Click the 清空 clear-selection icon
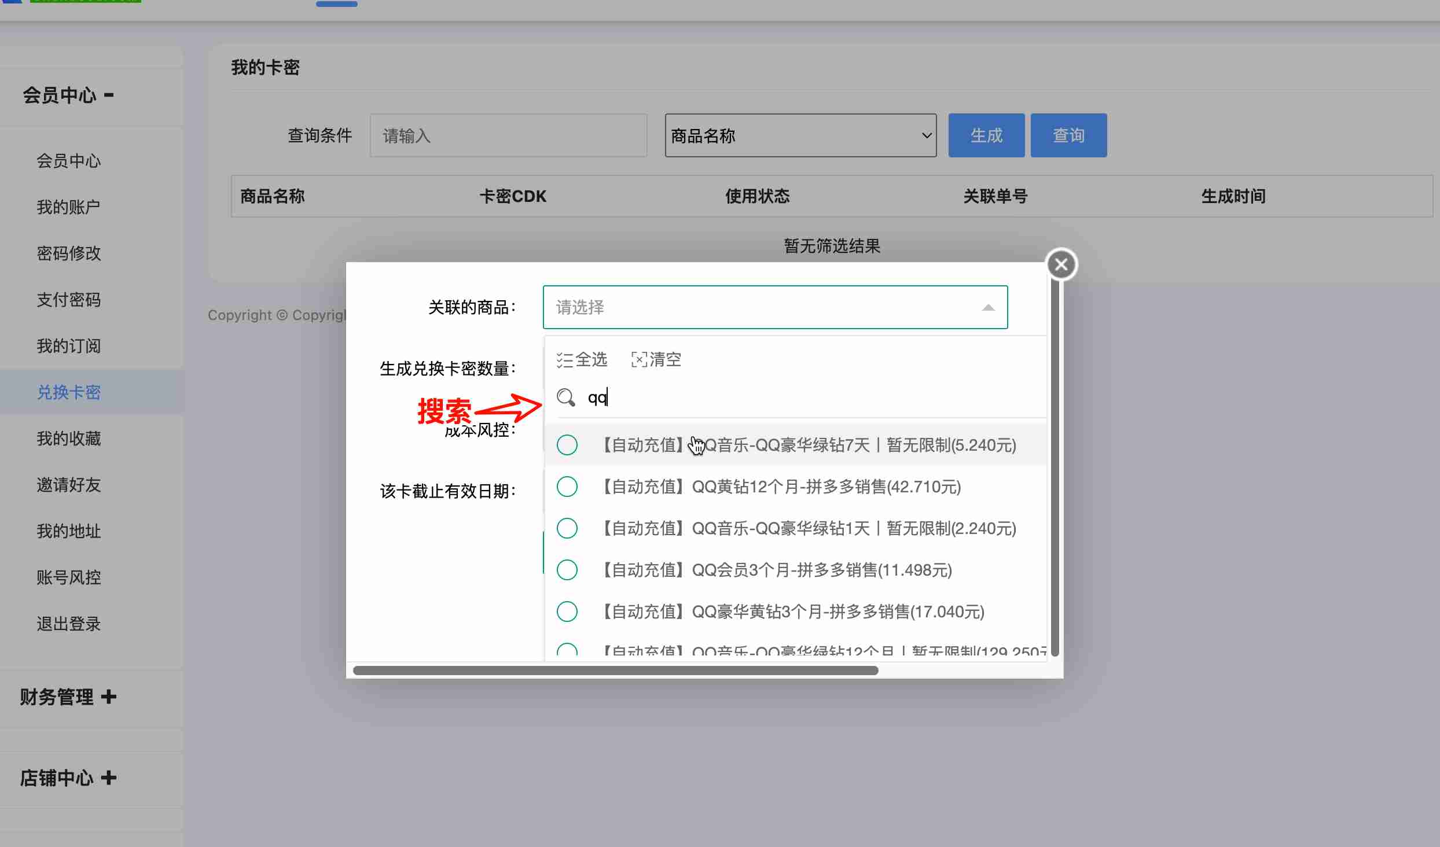Screen dimensions: 1440x847 639,360
